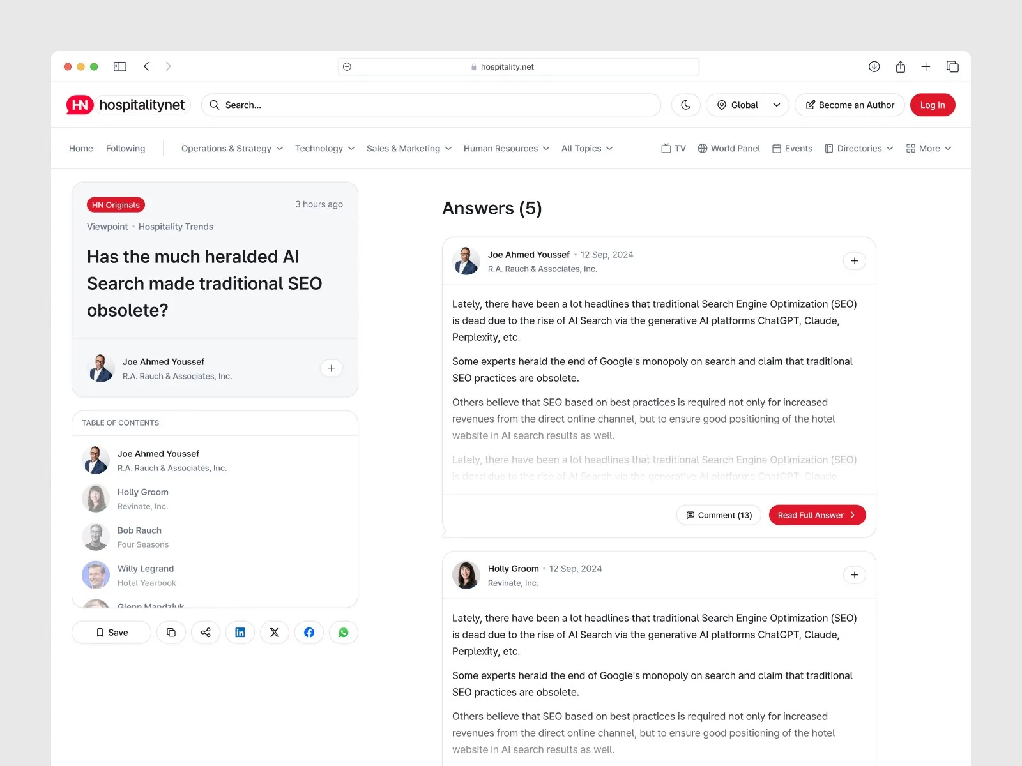Viewport: 1022px width, 766px height.
Task: Click the Log In button
Action: (933, 105)
